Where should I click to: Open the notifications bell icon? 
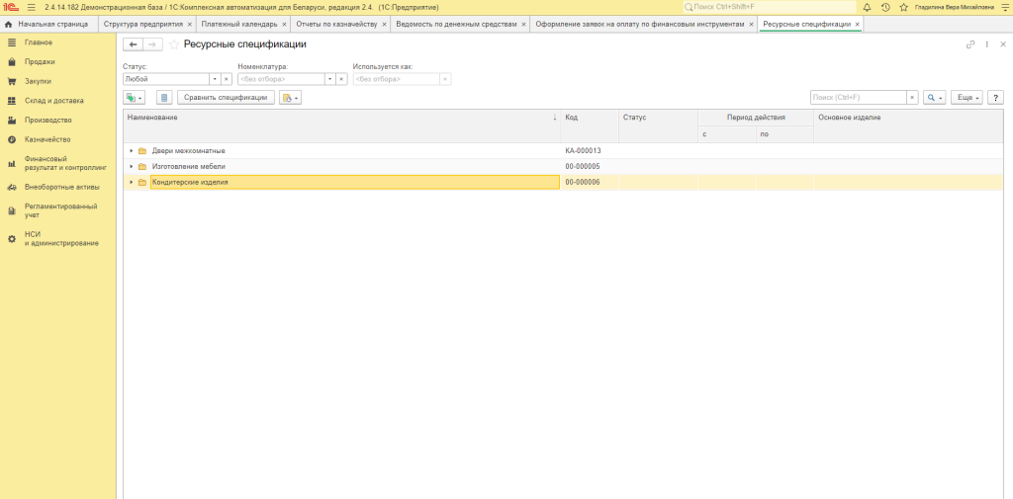coord(867,7)
